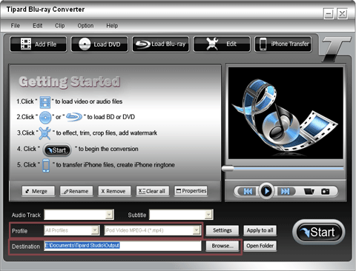Viewport: 356px width, 271px height.
Task: Close the Tipard Blu-ray Converter window
Action: 343,13
